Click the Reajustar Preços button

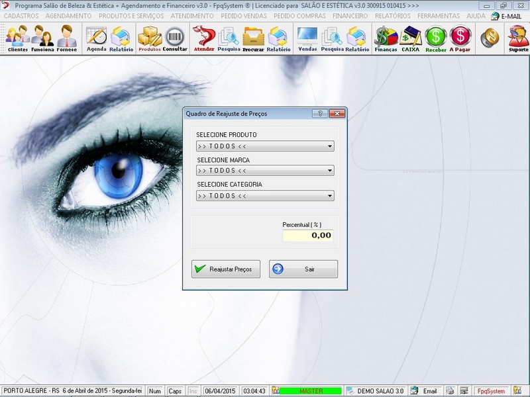[225, 269]
